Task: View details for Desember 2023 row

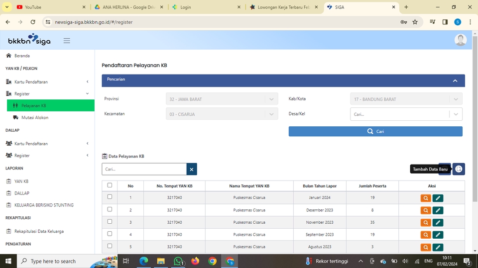Action: tap(426, 210)
